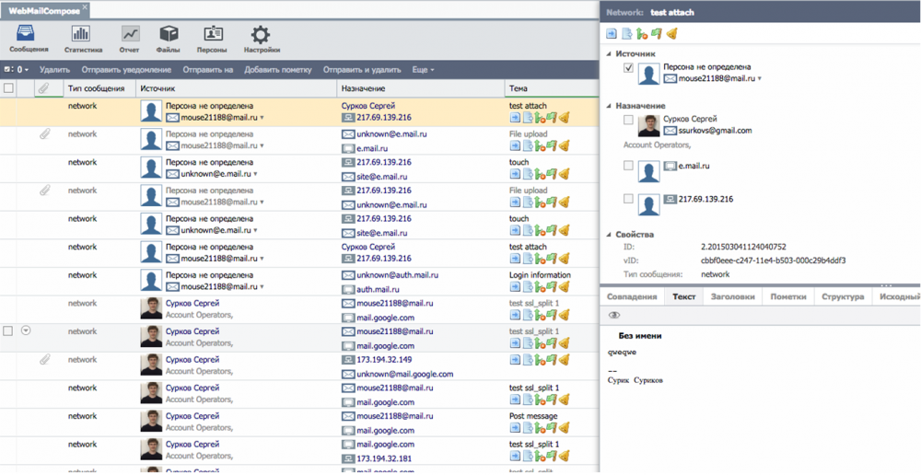Switch to the Совпадения tab
This screenshot has width=921, height=475.
point(632,296)
